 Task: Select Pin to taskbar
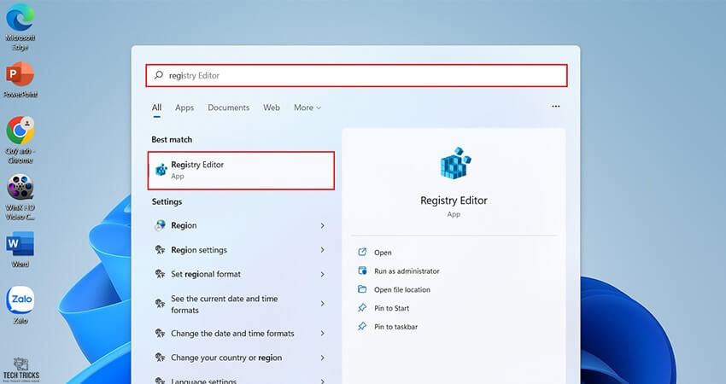pyautogui.click(x=395, y=327)
